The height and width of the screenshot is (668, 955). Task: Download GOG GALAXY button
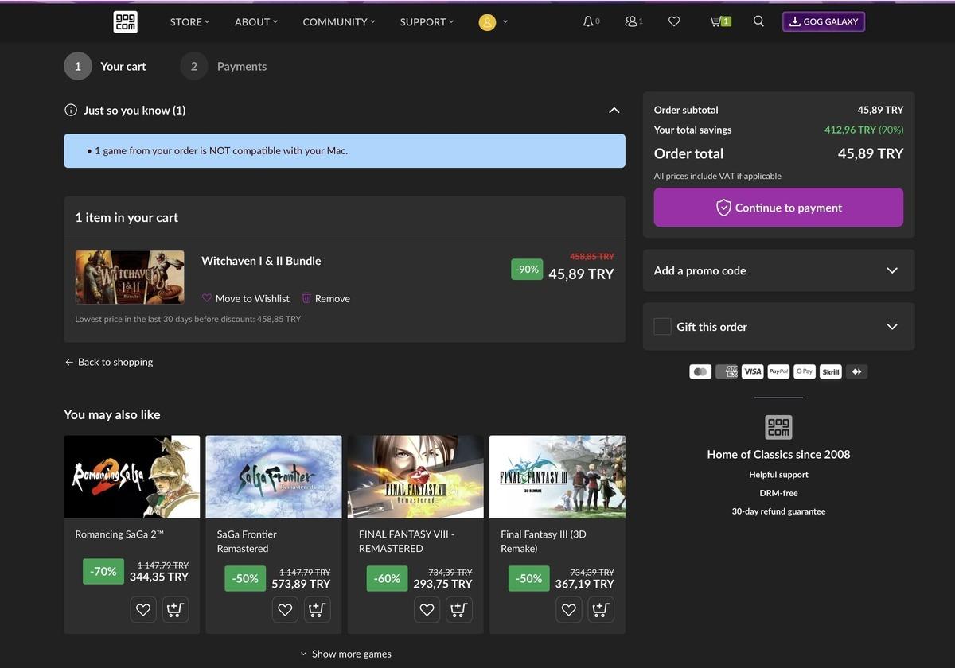pos(824,21)
